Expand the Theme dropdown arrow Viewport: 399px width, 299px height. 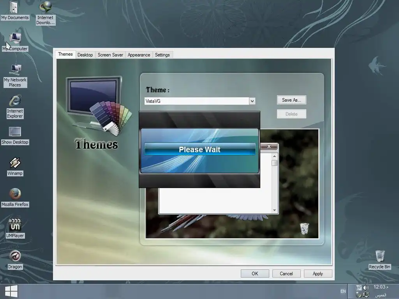coord(252,101)
